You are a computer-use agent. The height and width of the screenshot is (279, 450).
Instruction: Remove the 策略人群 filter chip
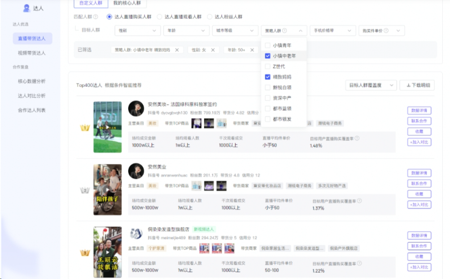(177, 50)
